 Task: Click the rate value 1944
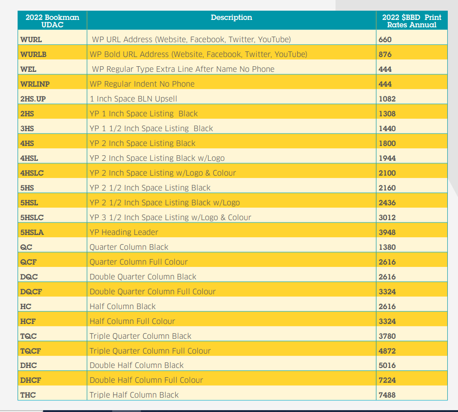[387, 158]
